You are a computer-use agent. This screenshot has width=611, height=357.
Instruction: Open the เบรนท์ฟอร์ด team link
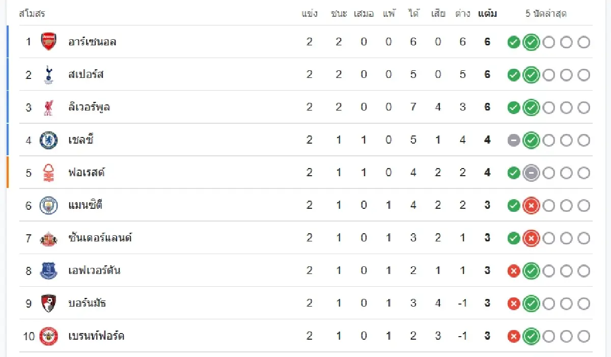[96, 336]
